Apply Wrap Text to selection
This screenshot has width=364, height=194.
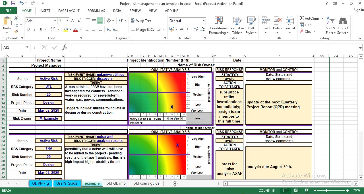coord(141,21)
